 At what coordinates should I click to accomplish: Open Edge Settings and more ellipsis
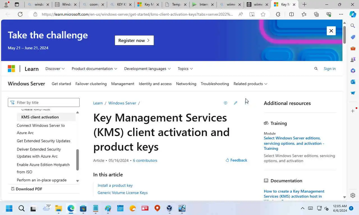pos(341,14)
